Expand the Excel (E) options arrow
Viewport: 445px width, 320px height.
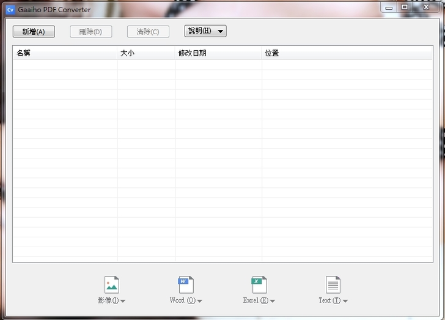pos(273,301)
